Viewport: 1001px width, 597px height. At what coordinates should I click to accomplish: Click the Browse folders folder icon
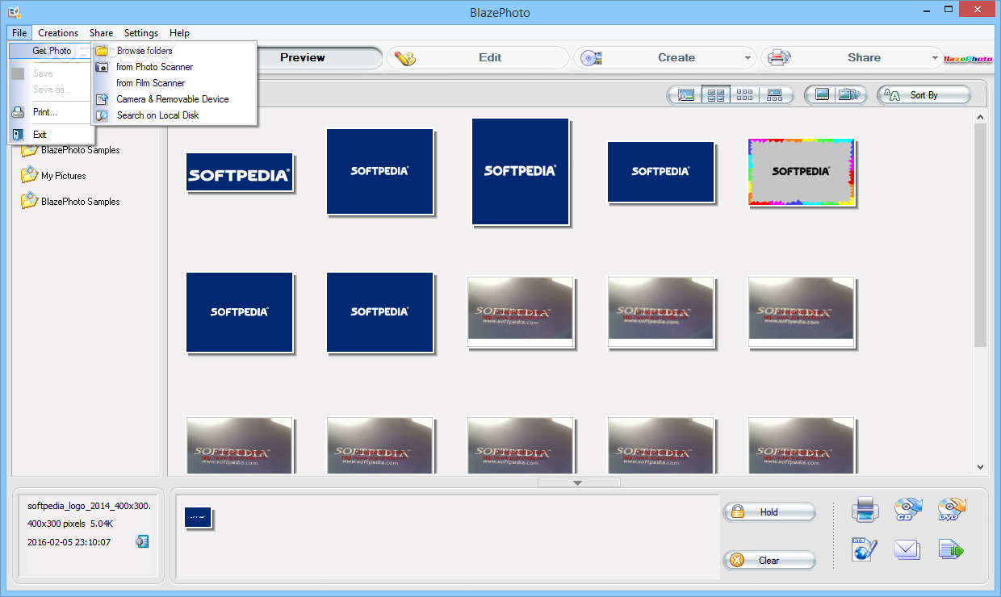103,51
